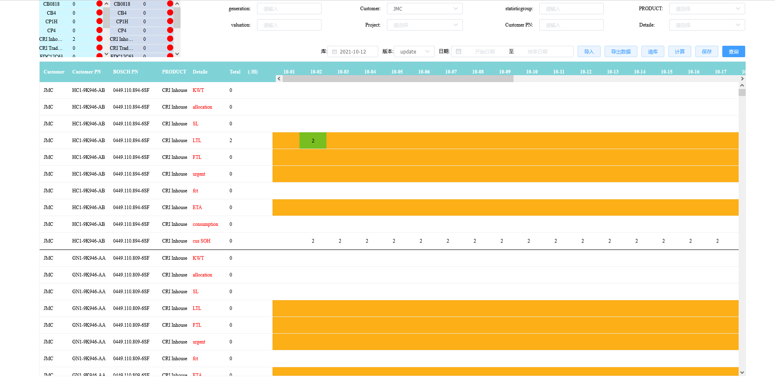Image resolution: width=775 pixels, height=379 pixels.
Task: Click left list scroll-down arrow
Action: coord(106,54)
